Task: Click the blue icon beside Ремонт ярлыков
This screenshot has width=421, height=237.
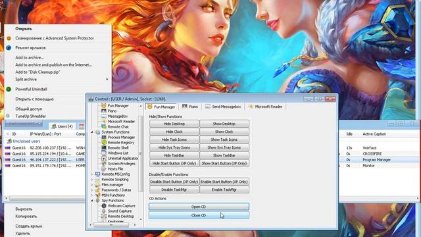Action: [x=9, y=48]
